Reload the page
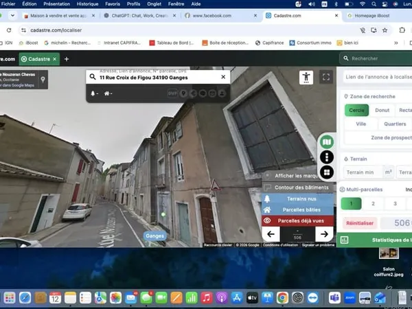The width and height of the screenshot is (412, 309). tap(9, 30)
